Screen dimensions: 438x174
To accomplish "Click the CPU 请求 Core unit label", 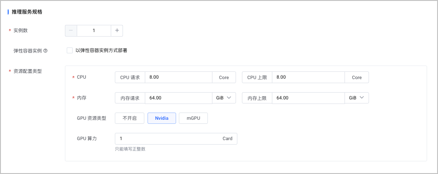I will pyautogui.click(x=224, y=77).
